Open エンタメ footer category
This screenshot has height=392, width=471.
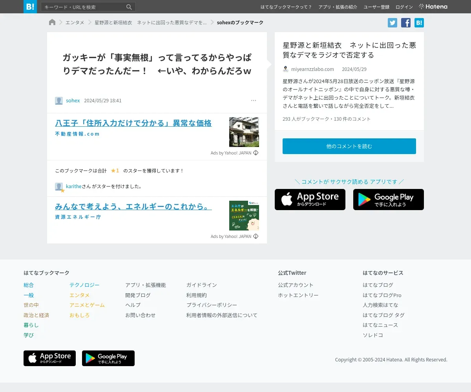(x=80, y=295)
